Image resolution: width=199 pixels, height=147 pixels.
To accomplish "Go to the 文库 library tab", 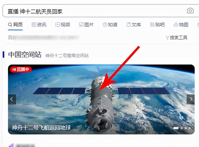I will 134,24.
